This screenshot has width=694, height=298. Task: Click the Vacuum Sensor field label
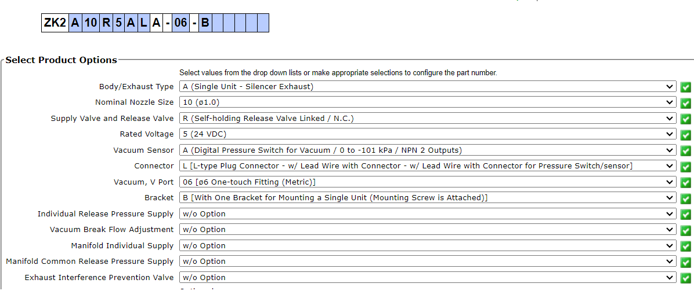point(143,150)
